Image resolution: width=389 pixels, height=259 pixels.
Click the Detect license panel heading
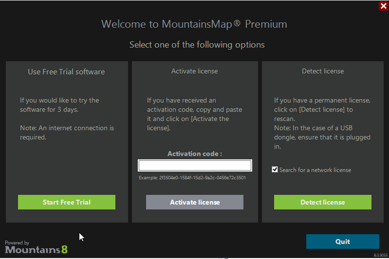tap(323, 71)
